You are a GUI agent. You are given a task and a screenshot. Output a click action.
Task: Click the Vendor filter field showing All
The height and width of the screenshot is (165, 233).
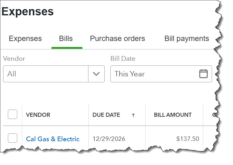pos(46,74)
